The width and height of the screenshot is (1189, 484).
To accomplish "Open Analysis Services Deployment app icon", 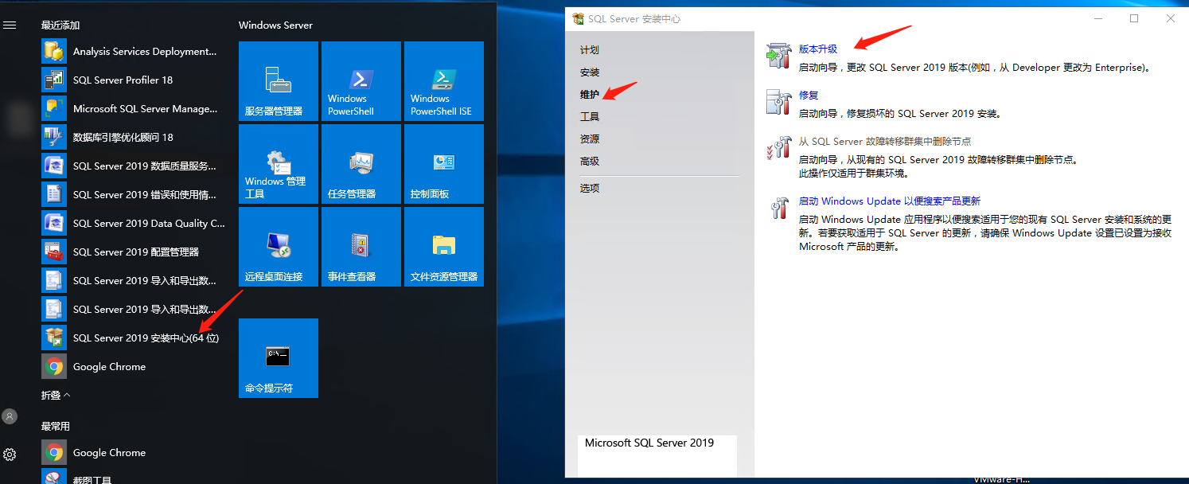I will pos(54,51).
